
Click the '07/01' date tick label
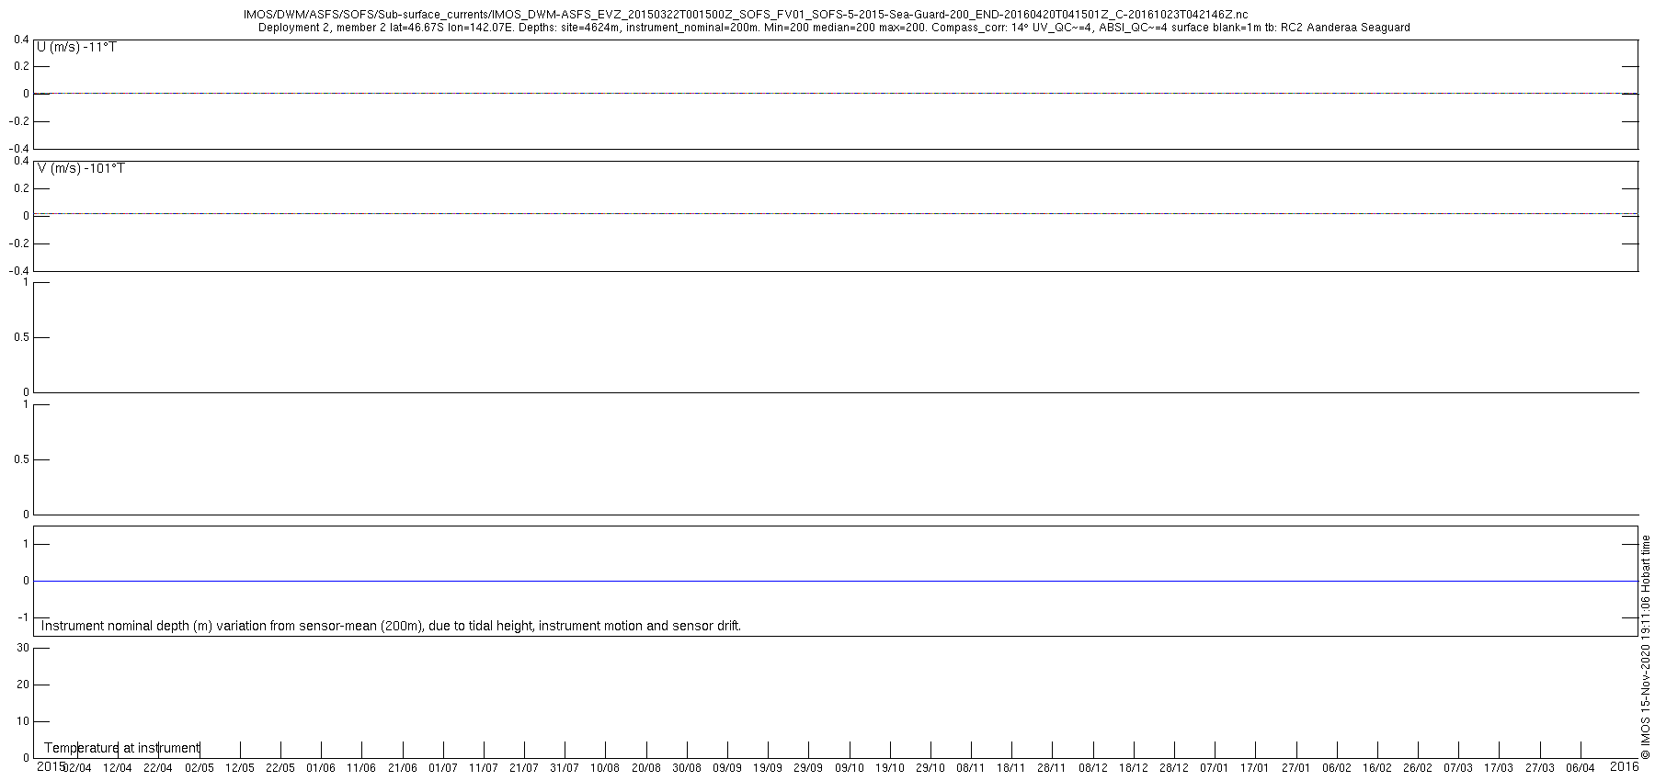click(x=1215, y=768)
